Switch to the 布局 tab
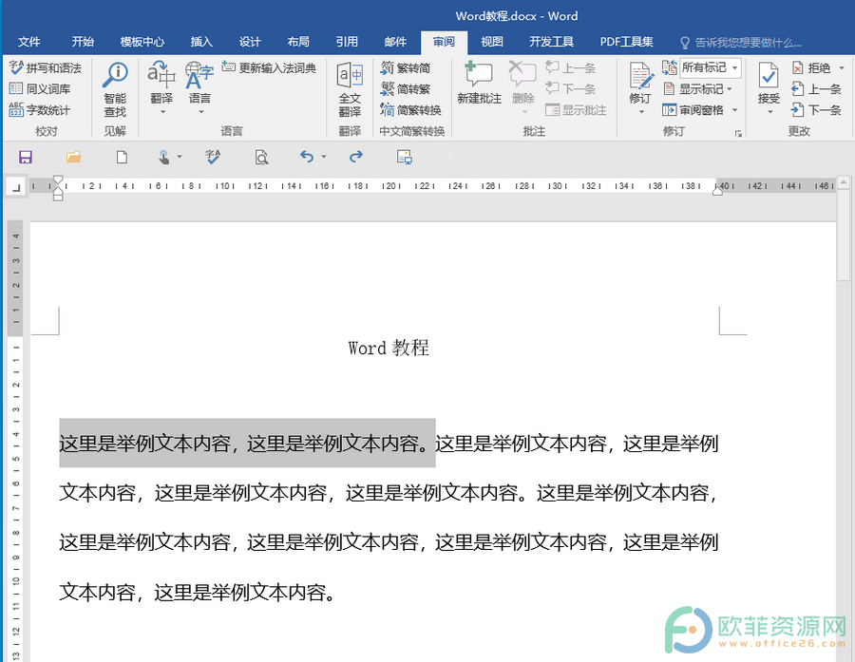 [298, 42]
